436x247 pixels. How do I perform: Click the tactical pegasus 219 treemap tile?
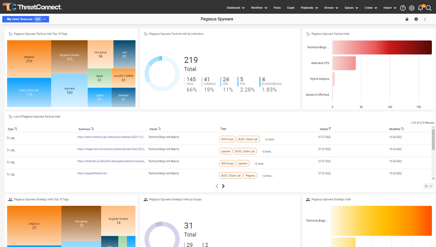[x=29, y=59]
